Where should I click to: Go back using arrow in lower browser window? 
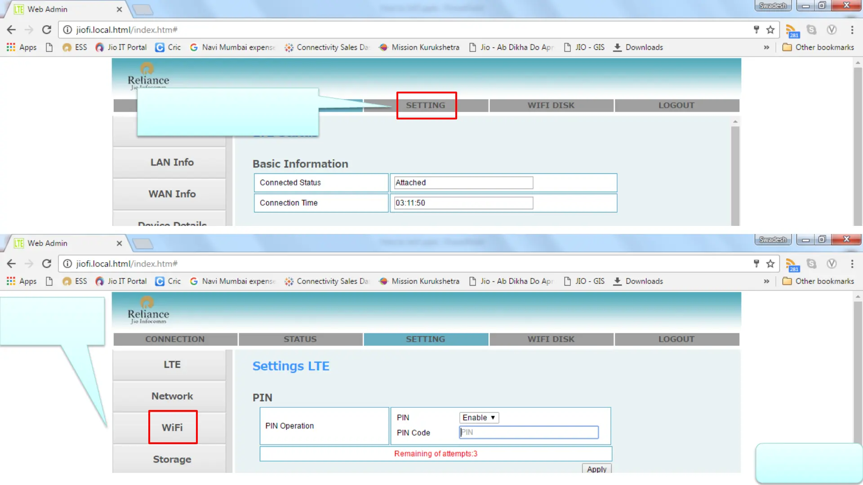tap(11, 264)
